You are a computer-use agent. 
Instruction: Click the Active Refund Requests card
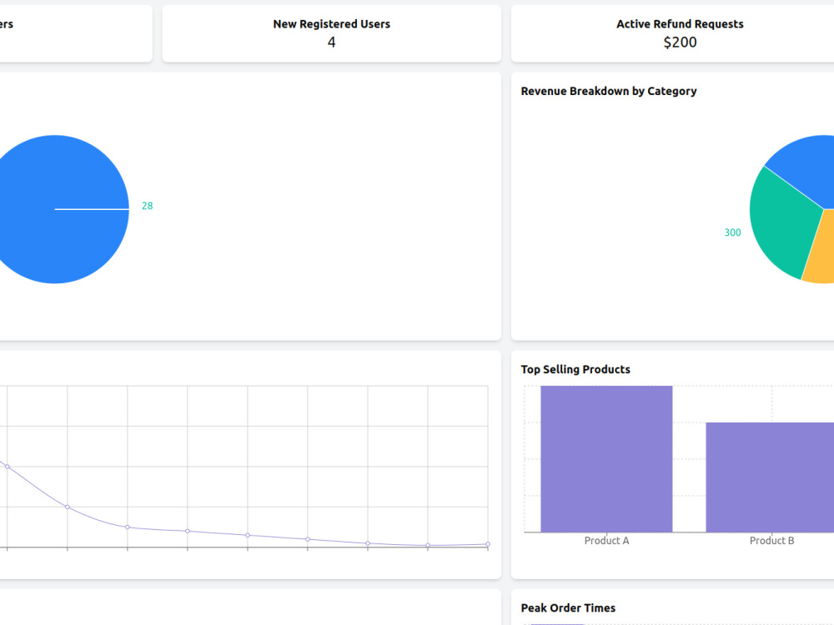coord(673,33)
